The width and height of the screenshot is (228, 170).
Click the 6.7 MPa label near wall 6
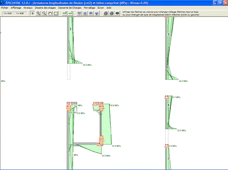pos(176,97)
